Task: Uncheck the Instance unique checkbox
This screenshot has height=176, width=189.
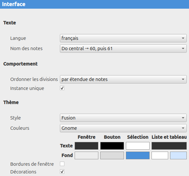Action: (62, 88)
